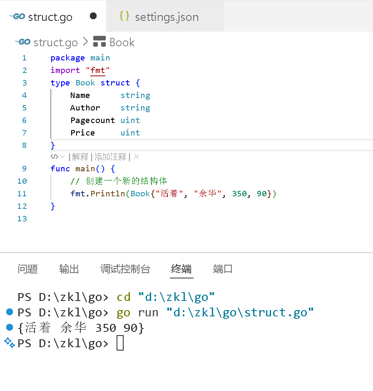Click the Copilot inline chat icon above main function
Screen dimensions: 373x391
[53, 156]
